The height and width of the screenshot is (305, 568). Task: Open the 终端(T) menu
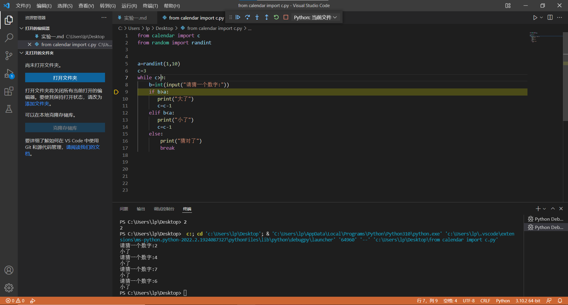tap(150, 6)
